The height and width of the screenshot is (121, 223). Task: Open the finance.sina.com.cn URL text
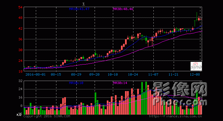tap(175, 116)
